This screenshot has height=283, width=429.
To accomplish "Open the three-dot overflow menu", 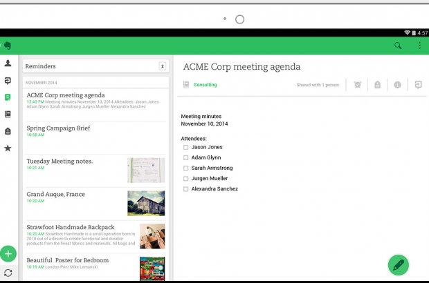I will click(x=419, y=46).
